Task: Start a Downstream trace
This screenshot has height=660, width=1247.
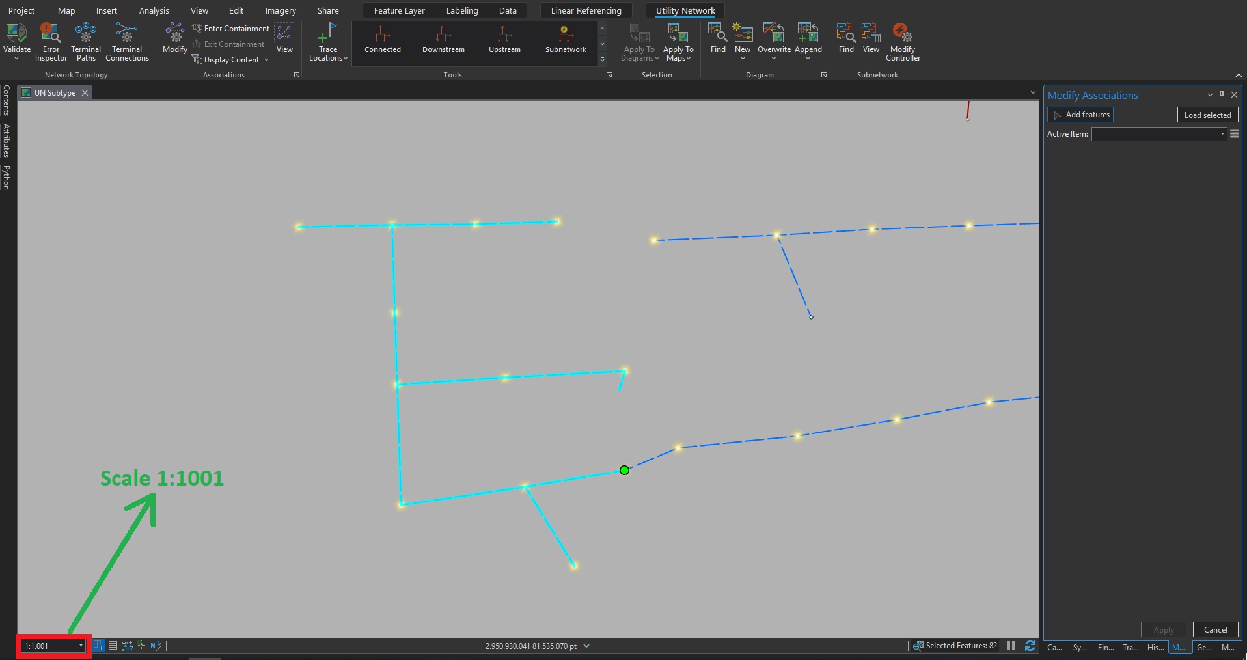Action: 443,40
